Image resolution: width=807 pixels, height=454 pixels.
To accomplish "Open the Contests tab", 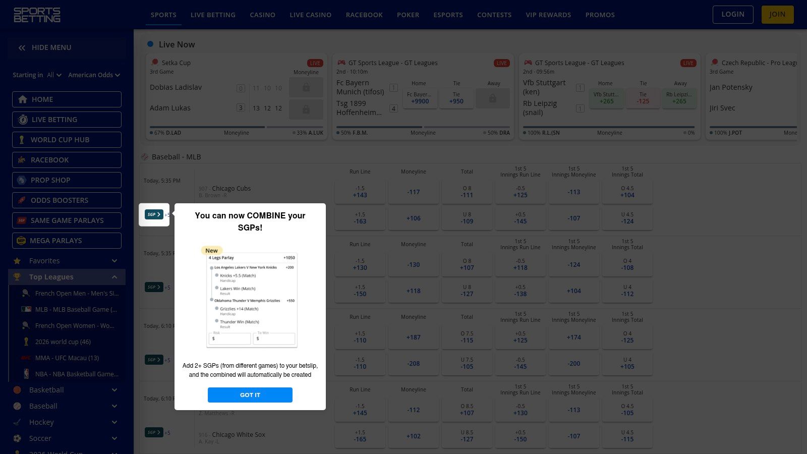I will 494,15.
